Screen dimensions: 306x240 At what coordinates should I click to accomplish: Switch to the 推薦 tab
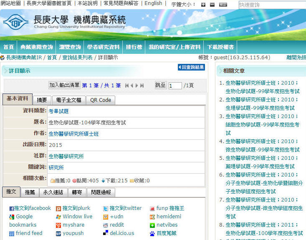30,192
